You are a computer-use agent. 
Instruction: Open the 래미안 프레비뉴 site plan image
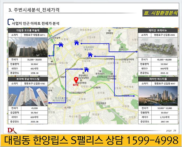point(158,47)
